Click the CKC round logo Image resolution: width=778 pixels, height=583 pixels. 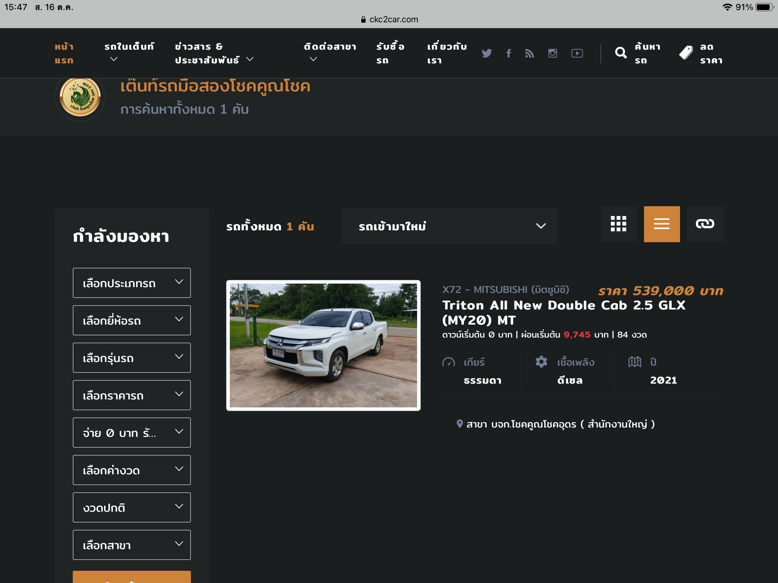coord(80,96)
